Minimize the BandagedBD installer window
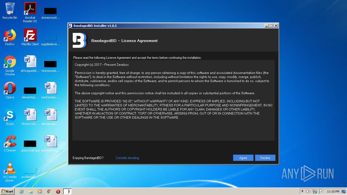Viewport: 347px width, 195px height. click(x=266, y=26)
